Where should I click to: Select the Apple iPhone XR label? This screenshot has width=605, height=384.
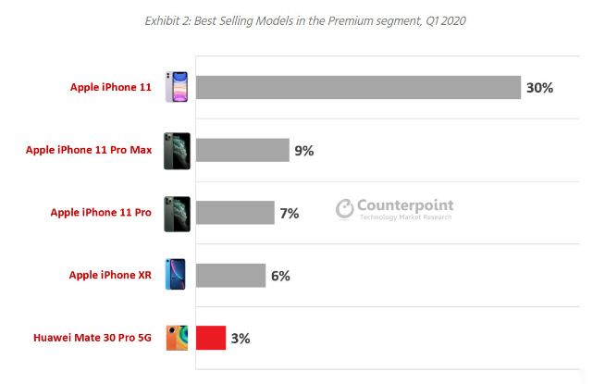(110, 275)
